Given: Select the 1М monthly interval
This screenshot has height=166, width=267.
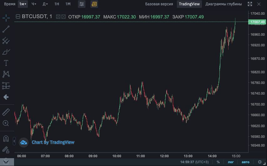Looking at the screenshot, I should pos(68,4).
